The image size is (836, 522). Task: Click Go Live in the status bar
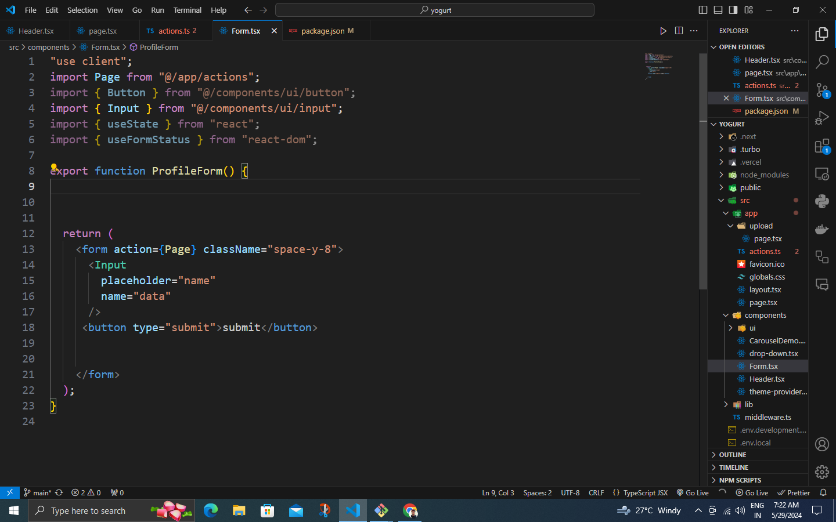pos(693,492)
